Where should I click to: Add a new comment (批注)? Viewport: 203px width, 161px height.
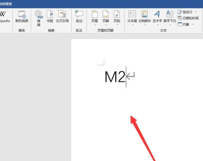click(79, 17)
